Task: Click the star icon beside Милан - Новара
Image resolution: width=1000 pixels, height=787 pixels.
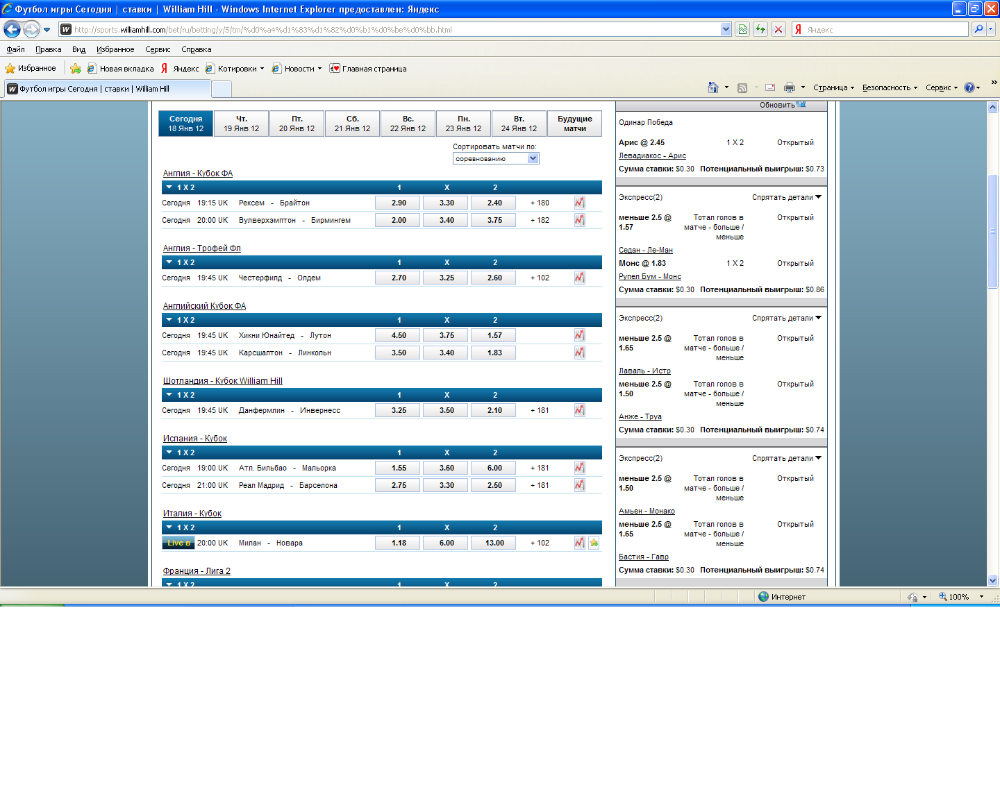Action: pyautogui.click(x=594, y=543)
